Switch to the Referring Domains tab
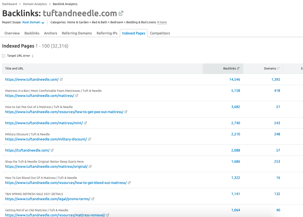The width and height of the screenshot is (303, 217). [x=77, y=33]
